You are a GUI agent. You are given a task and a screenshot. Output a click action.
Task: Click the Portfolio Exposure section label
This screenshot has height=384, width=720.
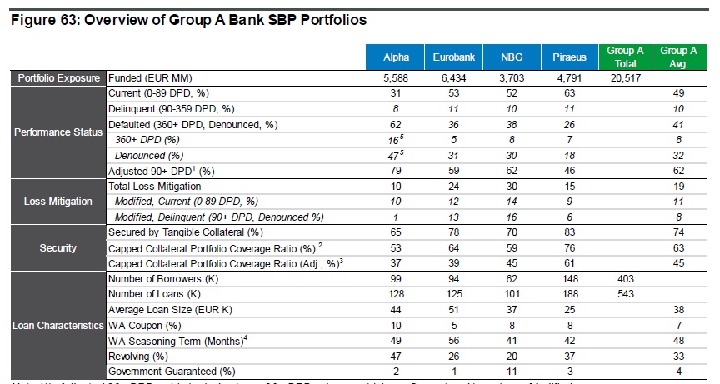[54, 77]
